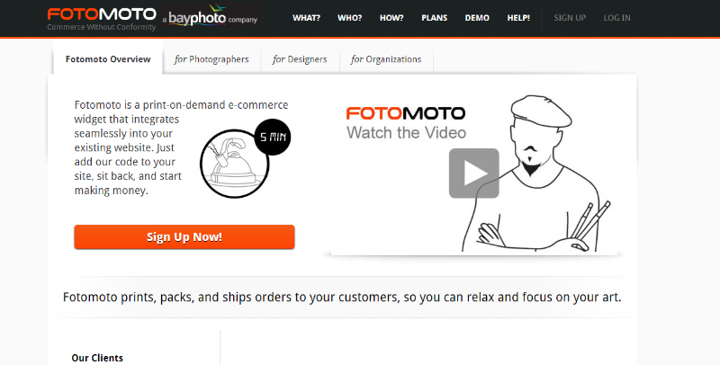Viewport: 720px width, 365px height.
Task: Click the kettle illustration icon
Action: pyautogui.click(x=234, y=164)
